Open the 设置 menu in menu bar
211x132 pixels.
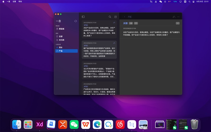pyautogui.click(x=14, y=2)
